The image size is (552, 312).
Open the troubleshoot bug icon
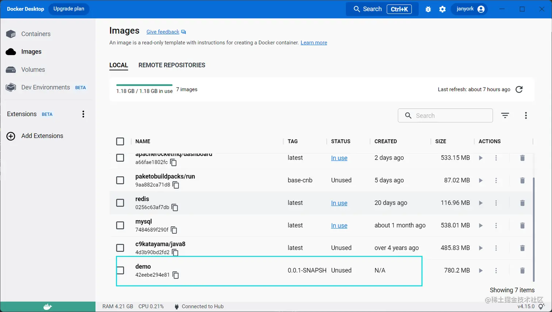click(x=428, y=9)
